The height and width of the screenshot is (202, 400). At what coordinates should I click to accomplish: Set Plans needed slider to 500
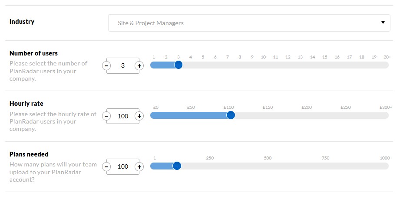click(268, 166)
